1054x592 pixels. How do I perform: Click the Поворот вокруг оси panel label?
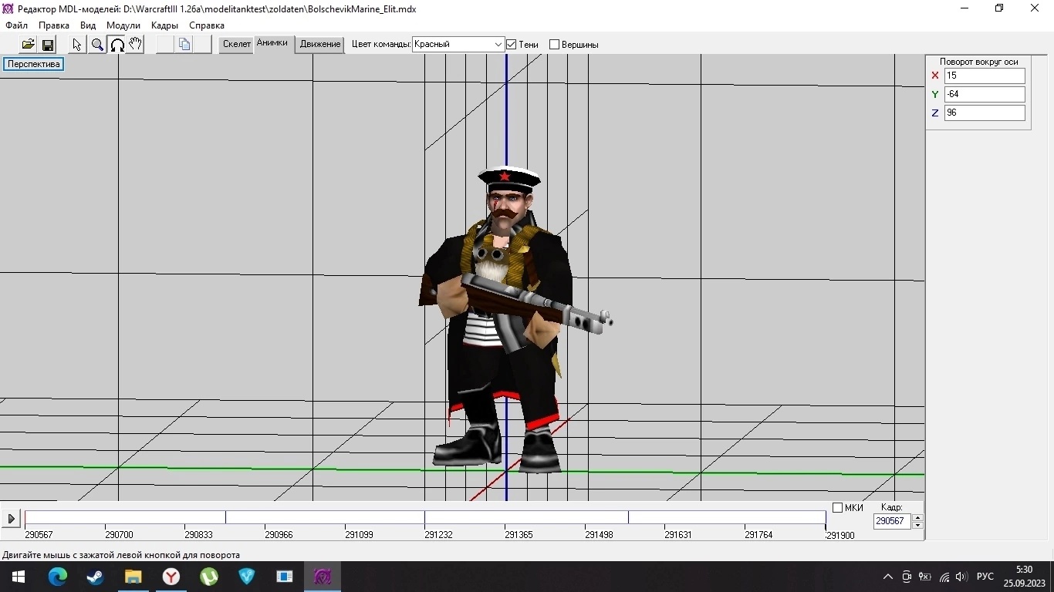[978, 62]
